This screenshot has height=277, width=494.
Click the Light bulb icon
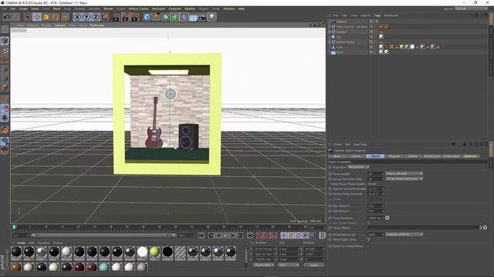pos(211,17)
